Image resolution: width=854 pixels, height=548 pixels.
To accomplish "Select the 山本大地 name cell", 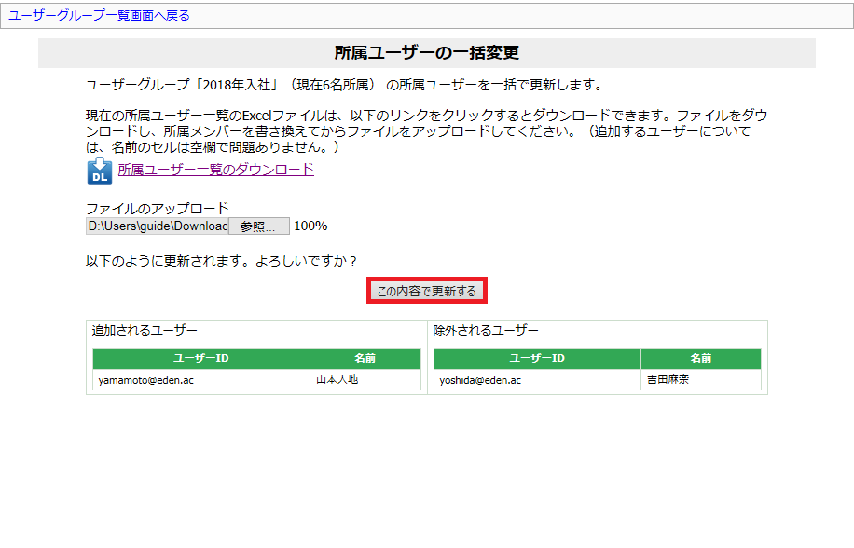I will point(365,380).
